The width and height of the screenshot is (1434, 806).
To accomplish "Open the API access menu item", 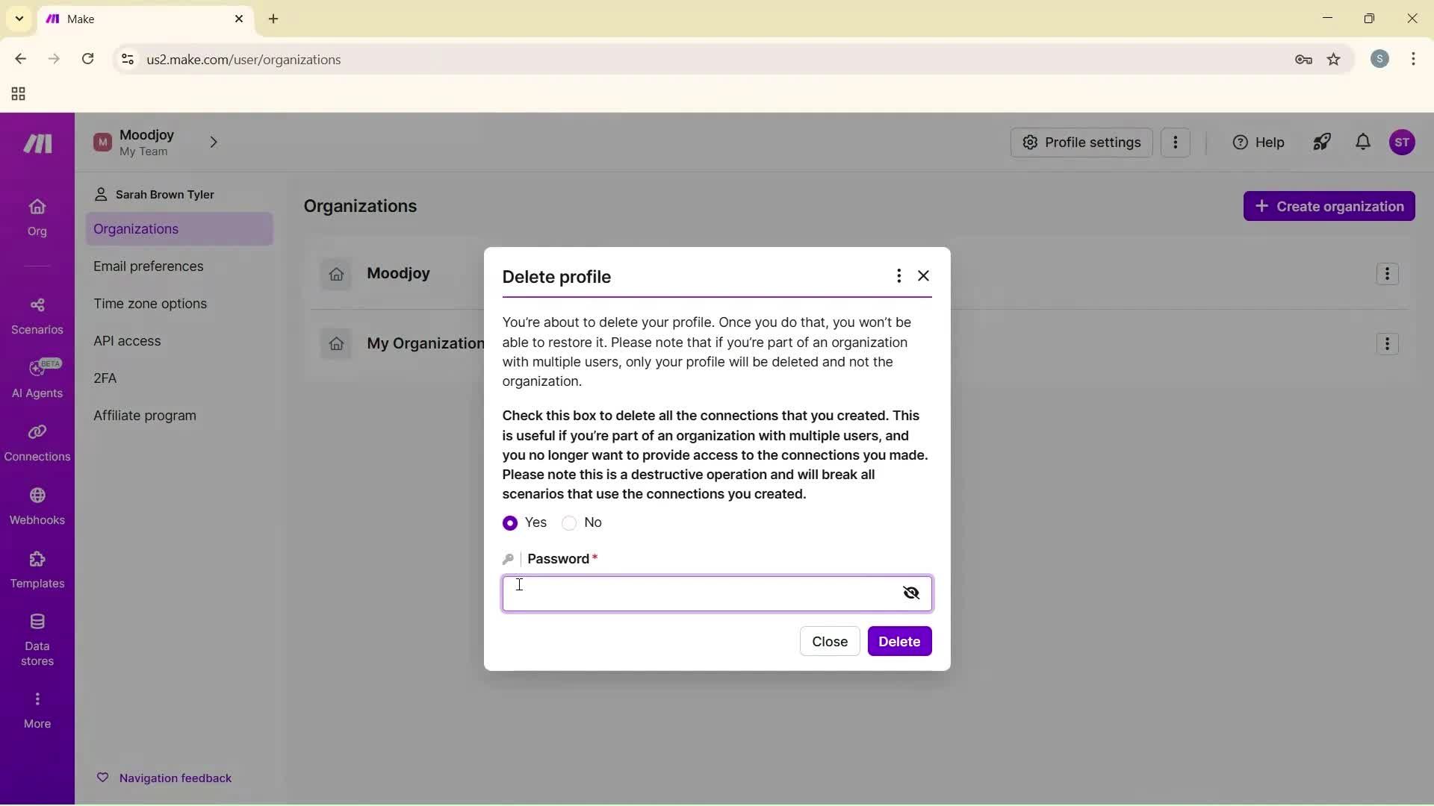I will click(127, 341).
